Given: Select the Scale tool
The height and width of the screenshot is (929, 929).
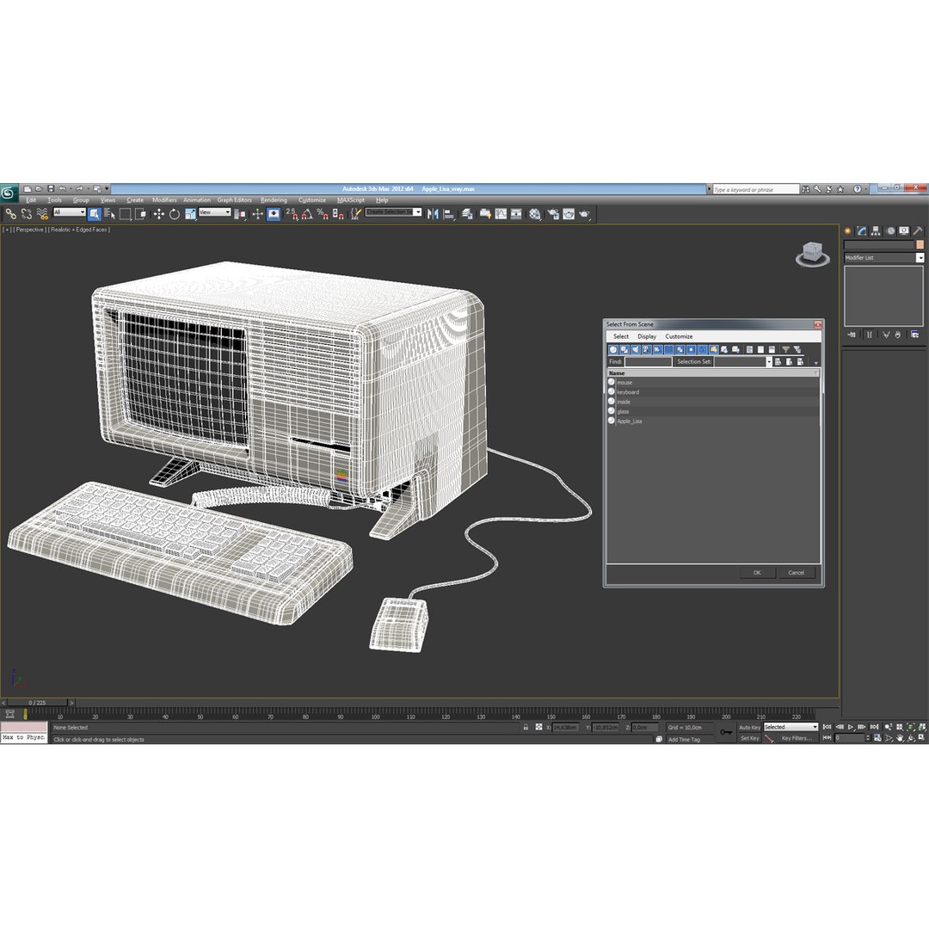Looking at the screenshot, I should point(190,214).
